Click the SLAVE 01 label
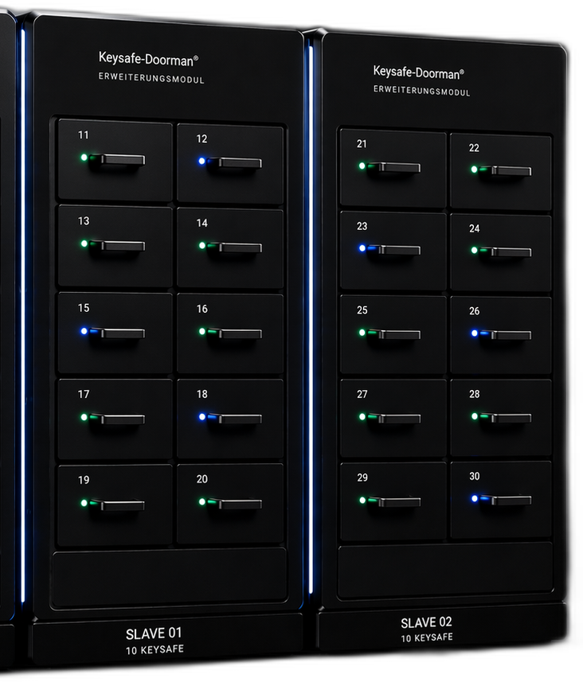The height and width of the screenshot is (682, 583). pos(154,633)
